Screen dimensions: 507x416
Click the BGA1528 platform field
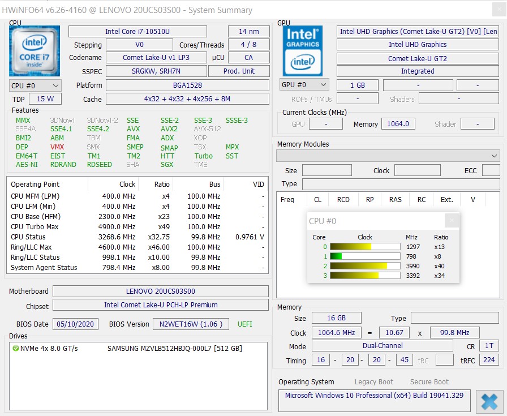coord(187,85)
